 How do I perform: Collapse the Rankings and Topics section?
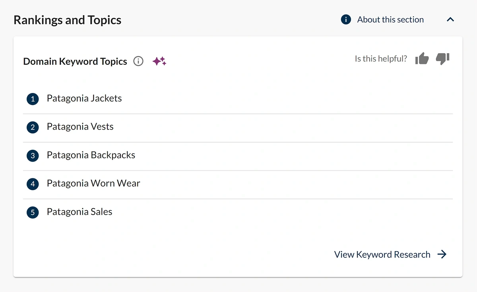[x=450, y=19]
